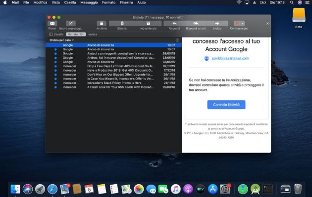Click the Gio 19:13 clock
The height and width of the screenshot is (197, 312).
tap(277, 2)
